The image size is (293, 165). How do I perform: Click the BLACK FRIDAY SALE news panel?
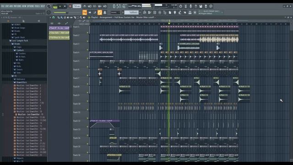[x=211, y=12]
